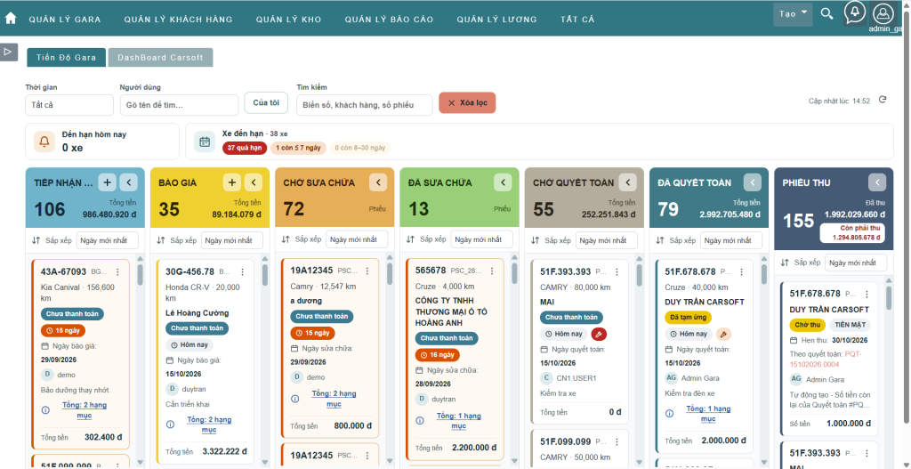The width and height of the screenshot is (911, 469).
Task: Expand sidebar with play arrow icon
Action: pos(7,52)
